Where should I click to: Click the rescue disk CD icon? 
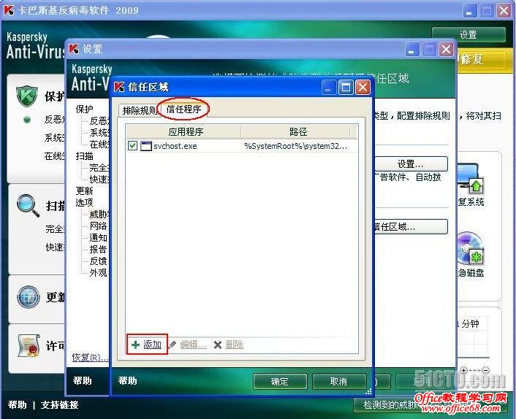(x=471, y=249)
